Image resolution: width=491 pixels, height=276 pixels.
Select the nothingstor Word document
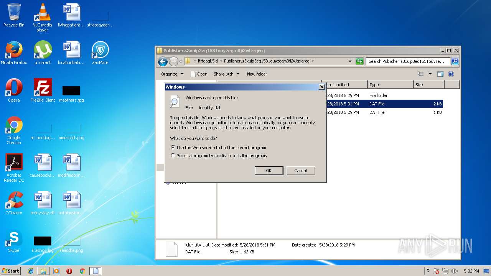(x=71, y=203)
